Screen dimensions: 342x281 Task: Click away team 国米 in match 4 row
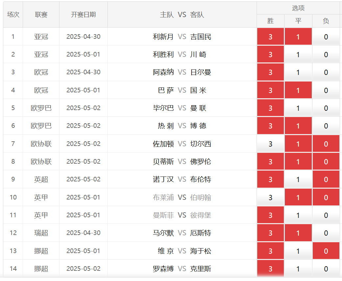tap(198, 90)
